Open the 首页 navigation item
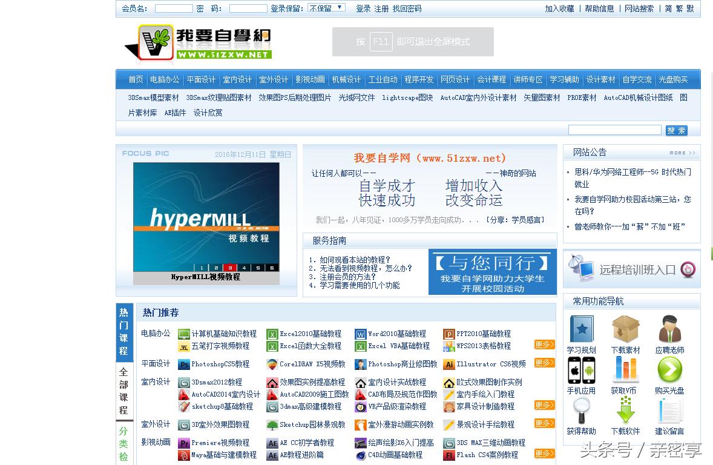 (x=136, y=80)
